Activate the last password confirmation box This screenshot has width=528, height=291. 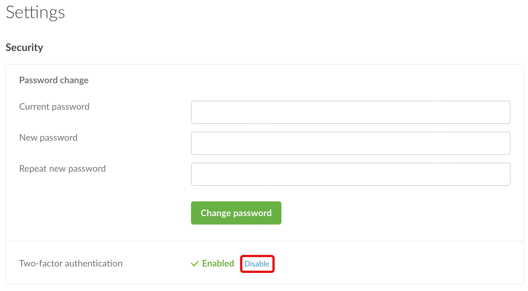coord(351,174)
